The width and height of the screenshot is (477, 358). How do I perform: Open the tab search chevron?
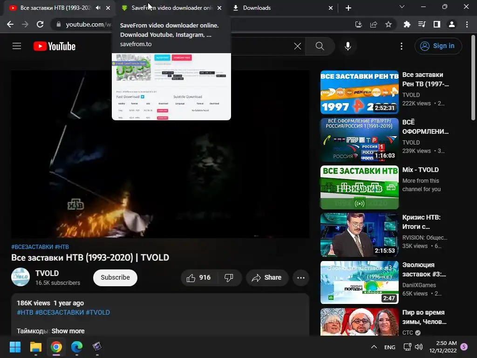pos(402,7)
